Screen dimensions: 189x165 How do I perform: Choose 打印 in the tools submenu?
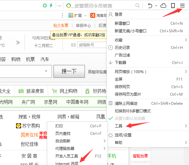[x=77, y=126]
